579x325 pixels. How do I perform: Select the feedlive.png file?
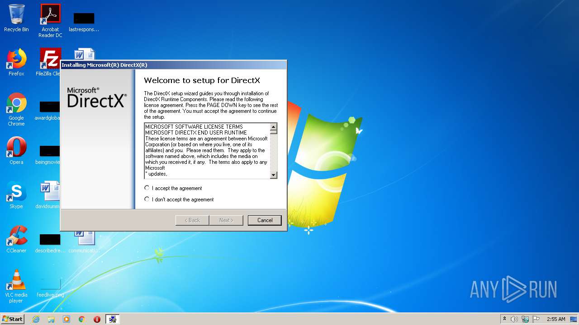(50, 287)
